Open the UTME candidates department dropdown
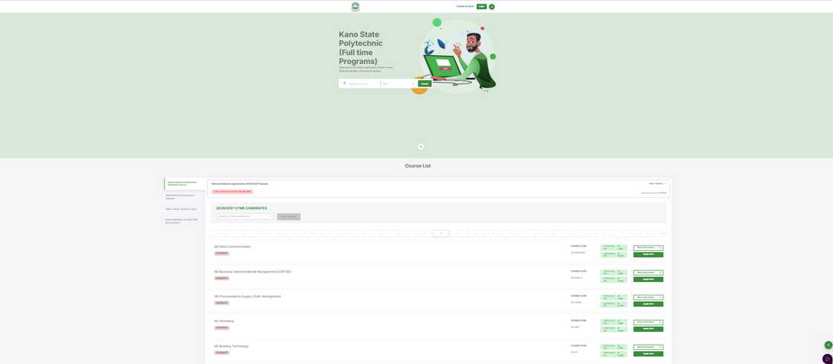 point(245,217)
